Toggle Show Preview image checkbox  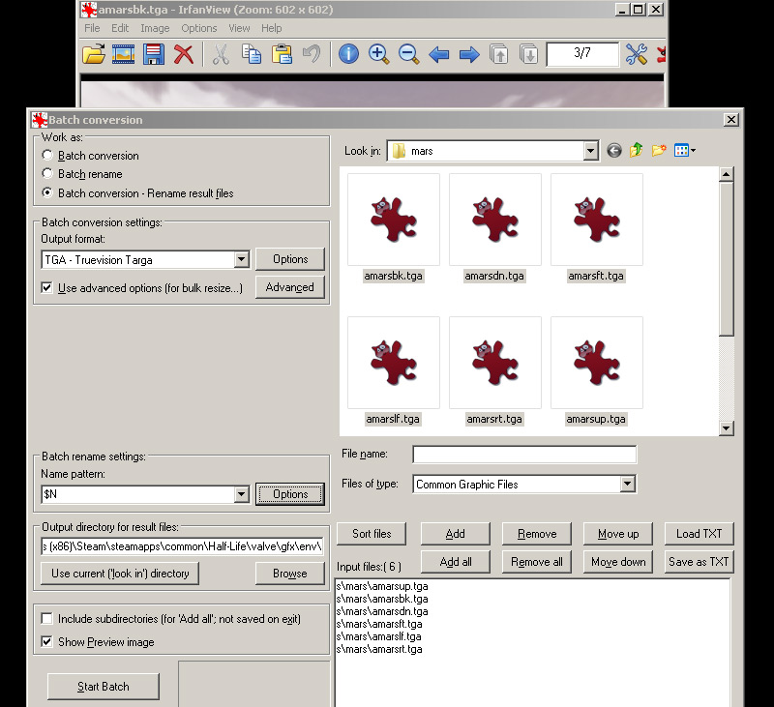pyautogui.click(x=46, y=641)
